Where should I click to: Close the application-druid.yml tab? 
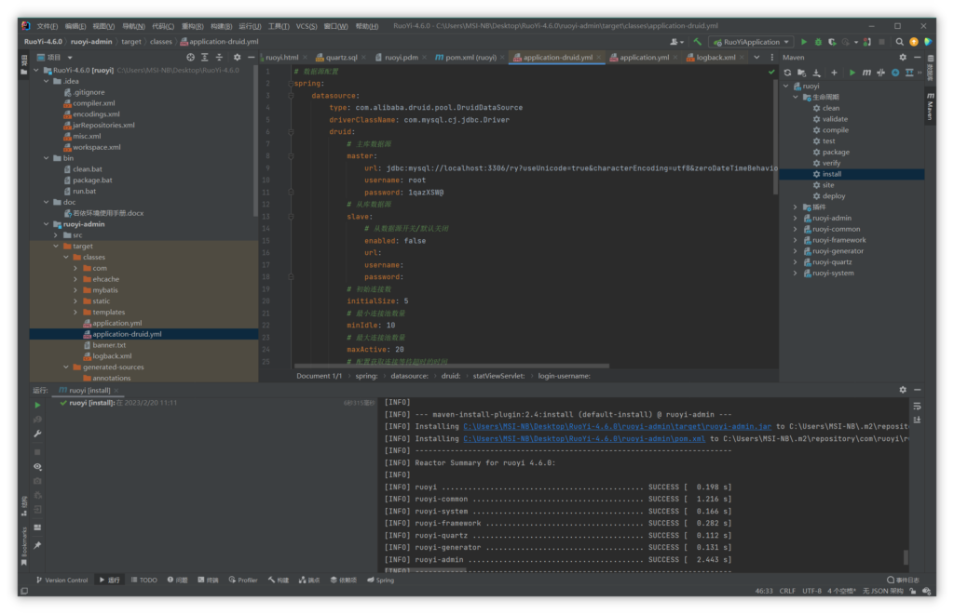pyautogui.click(x=599, y=57)
